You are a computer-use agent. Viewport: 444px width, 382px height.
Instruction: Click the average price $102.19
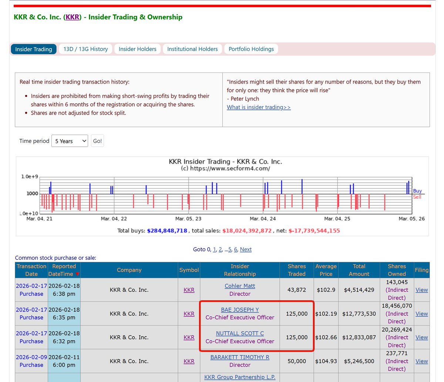(326, 314)
